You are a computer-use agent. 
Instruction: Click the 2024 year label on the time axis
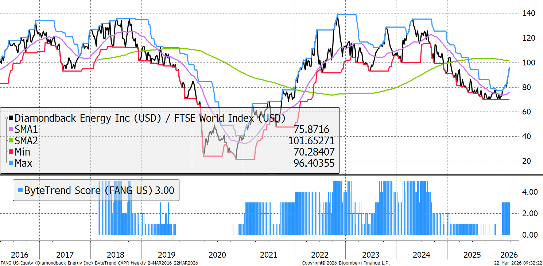tap(421, 255)
